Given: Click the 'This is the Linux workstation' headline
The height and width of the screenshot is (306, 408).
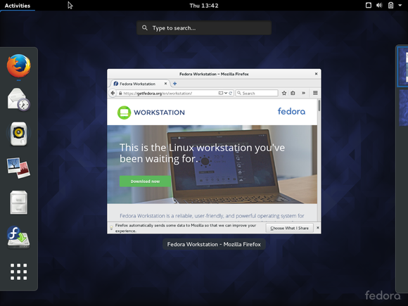Looking at the screenshot, I should [202, 153].
